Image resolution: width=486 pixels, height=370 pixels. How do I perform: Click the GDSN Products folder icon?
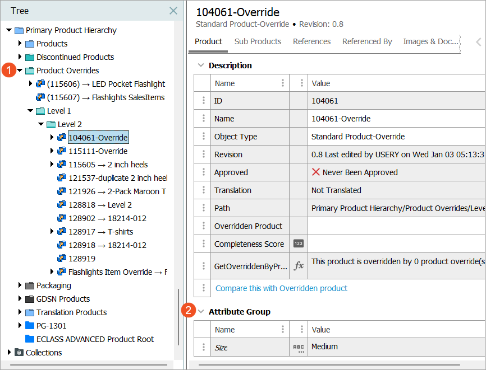click(x=30, y=299)
